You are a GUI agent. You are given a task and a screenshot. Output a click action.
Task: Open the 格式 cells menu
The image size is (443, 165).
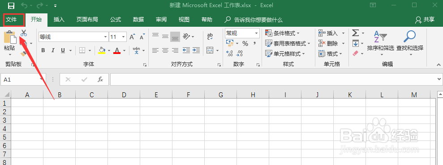pyautogui.click(x=331, y=54)
